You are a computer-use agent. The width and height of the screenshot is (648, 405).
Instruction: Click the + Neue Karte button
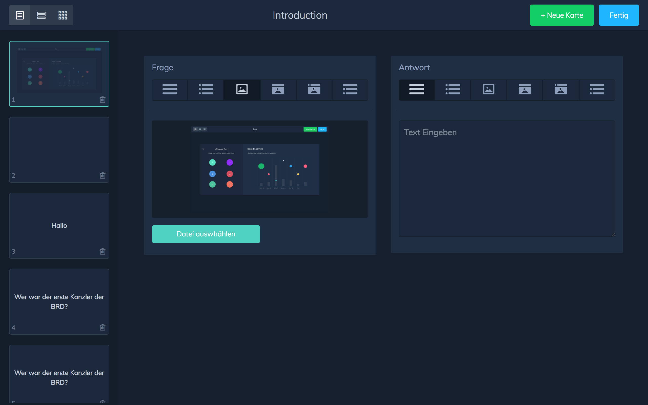(x=561, y=15)
